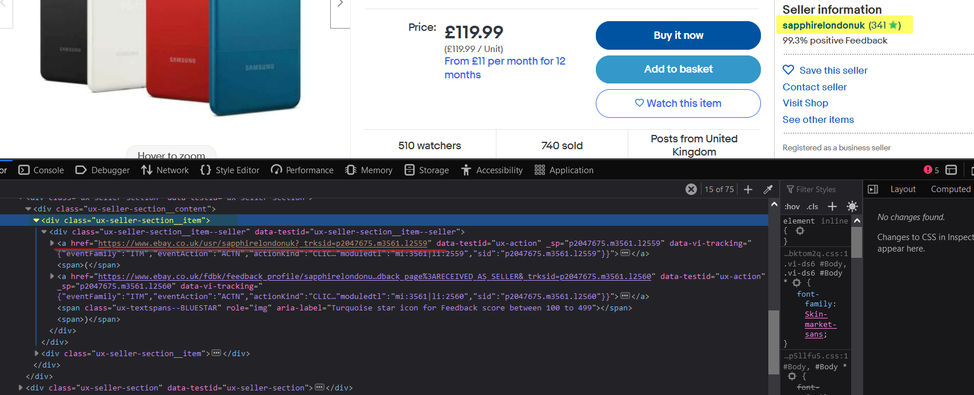Toggle light color scheme simulation
Image resolution: width=974 pixels, height=395 pixels.
852,206
